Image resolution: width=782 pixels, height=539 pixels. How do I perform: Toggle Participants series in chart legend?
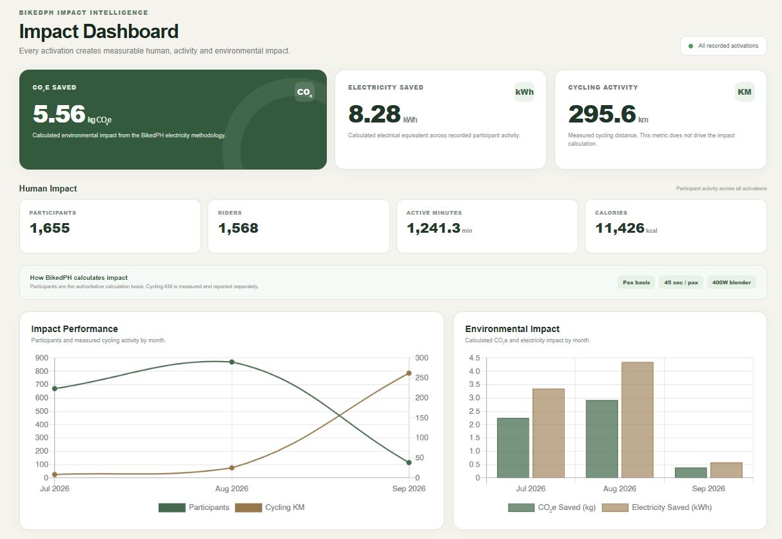tap(193, 507)
